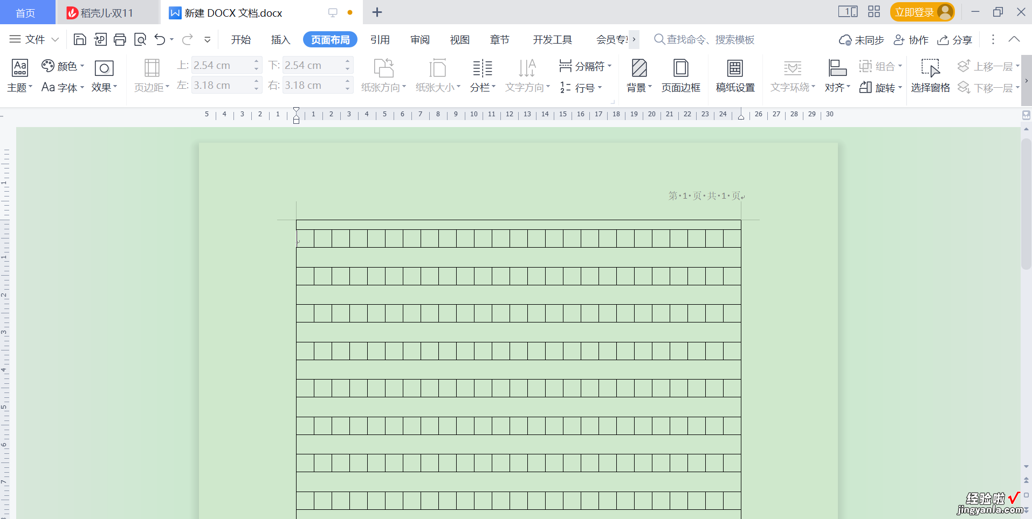This screenshot has width=1032, height=519.
Task: Click the Columns (分栏) icon
Action: [x=483, y=68]
